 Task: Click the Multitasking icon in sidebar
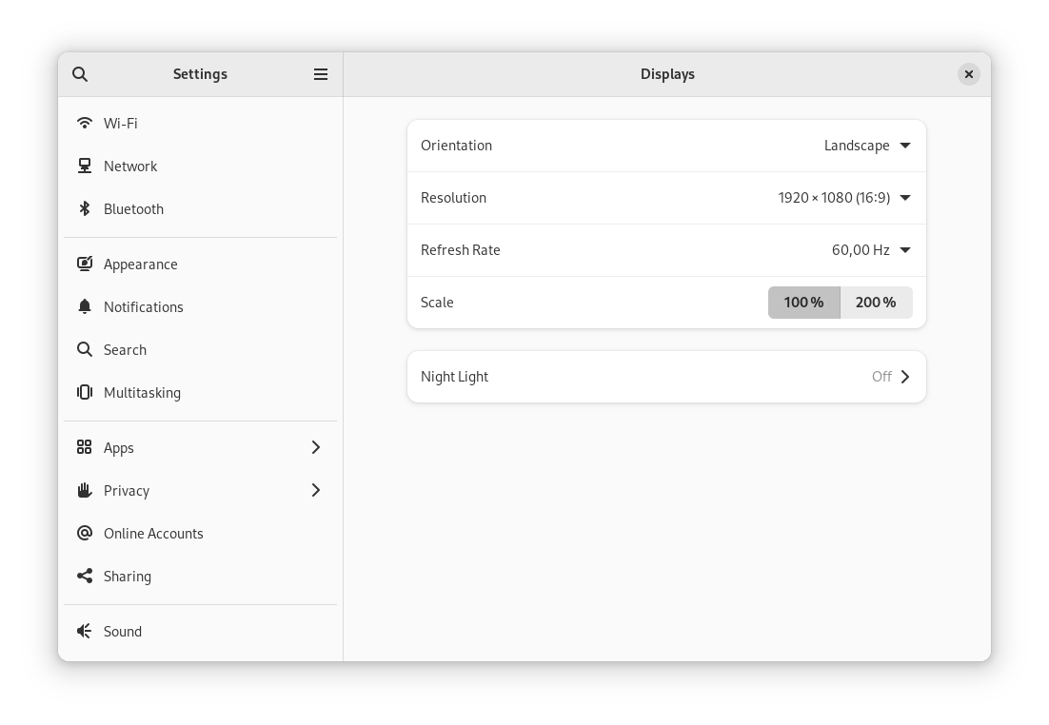point(85,392)
